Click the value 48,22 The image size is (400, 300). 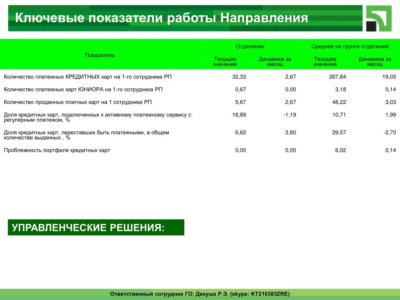(x=339, y=102)
